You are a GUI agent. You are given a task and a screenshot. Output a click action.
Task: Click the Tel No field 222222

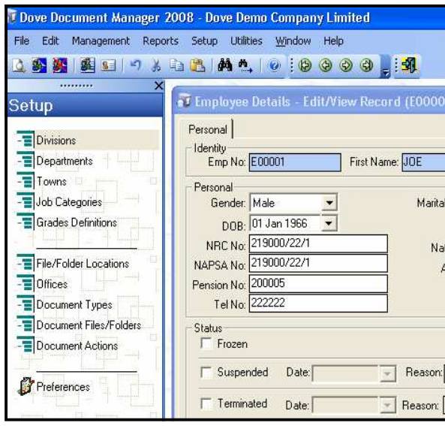(318, 304)
